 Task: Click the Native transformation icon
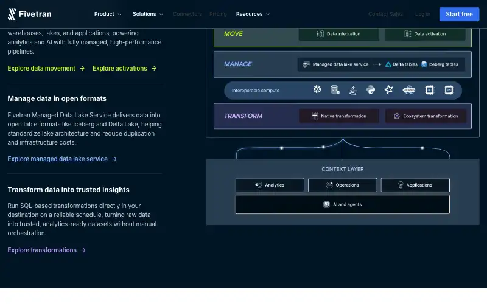[315, 116]
